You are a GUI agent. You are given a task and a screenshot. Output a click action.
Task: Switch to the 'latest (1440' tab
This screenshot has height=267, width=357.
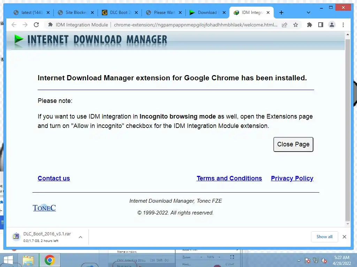(29, 13)
